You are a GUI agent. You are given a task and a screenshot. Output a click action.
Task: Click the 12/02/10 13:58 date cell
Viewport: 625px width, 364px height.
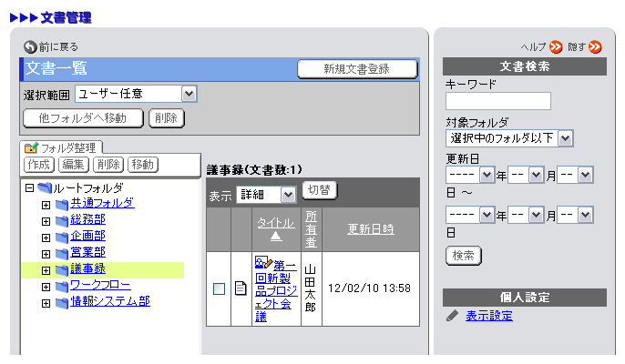pos(369,288)
